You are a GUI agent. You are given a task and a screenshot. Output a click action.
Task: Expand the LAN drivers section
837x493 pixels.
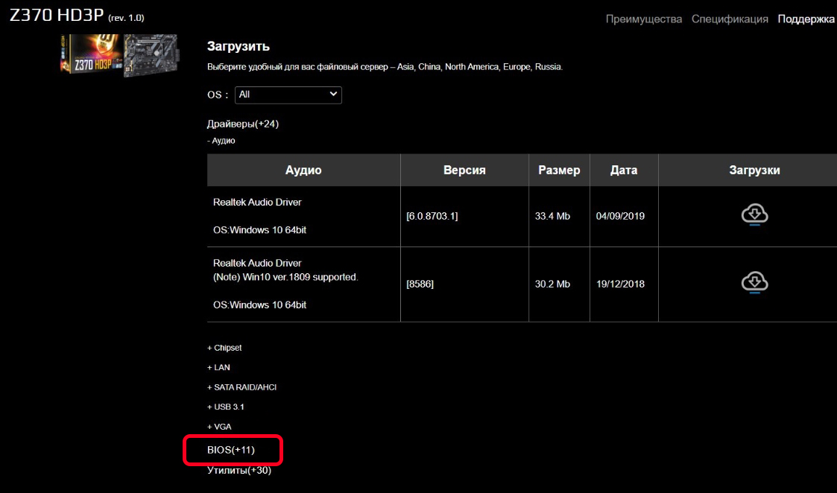click(x=218, y=368)
